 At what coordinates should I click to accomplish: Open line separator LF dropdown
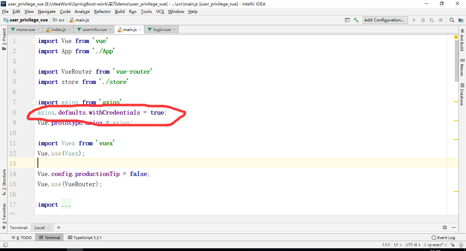(x=397, y=245)
